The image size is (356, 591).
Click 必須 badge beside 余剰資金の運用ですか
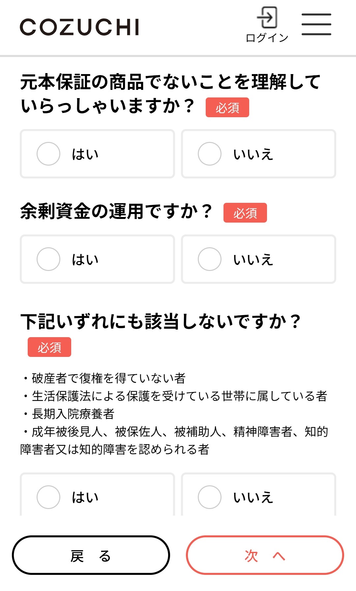pyautogui.click(x=245, y=213)
